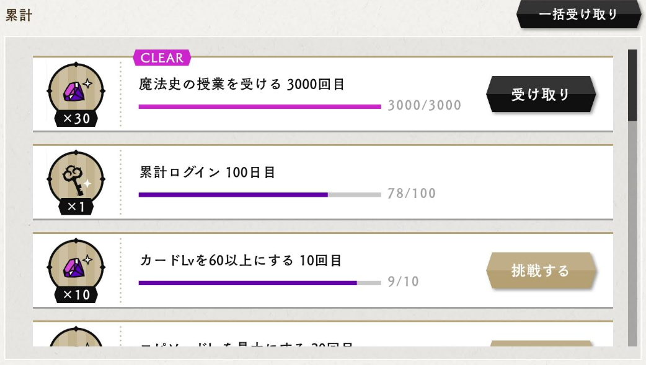
Task: Click the dark scrollbar thumb of the mission list
Action: tap(632, 85)
